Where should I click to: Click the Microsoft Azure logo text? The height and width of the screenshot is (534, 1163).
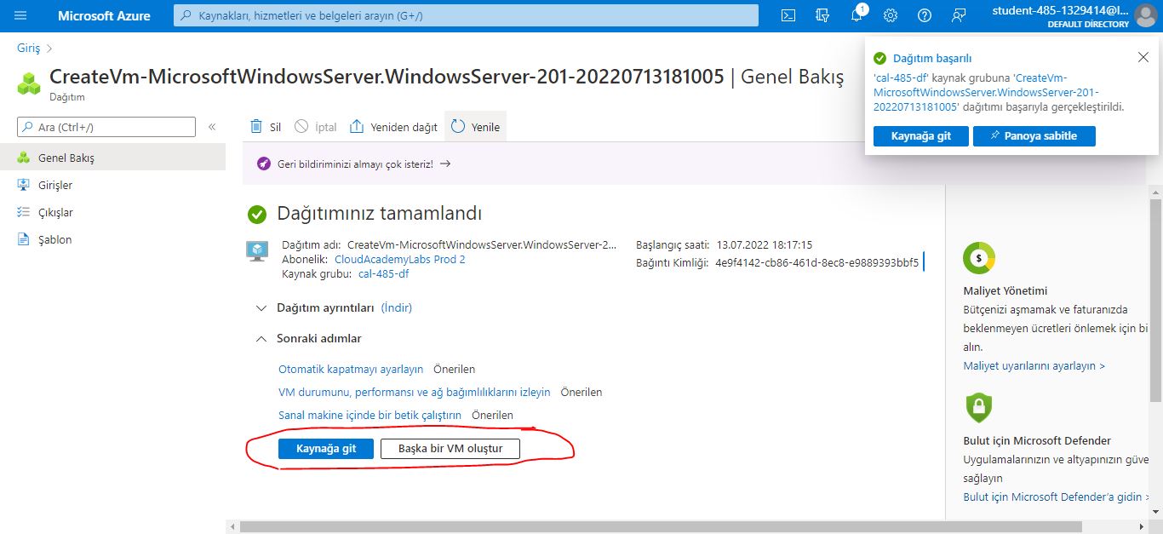[104, 15]
